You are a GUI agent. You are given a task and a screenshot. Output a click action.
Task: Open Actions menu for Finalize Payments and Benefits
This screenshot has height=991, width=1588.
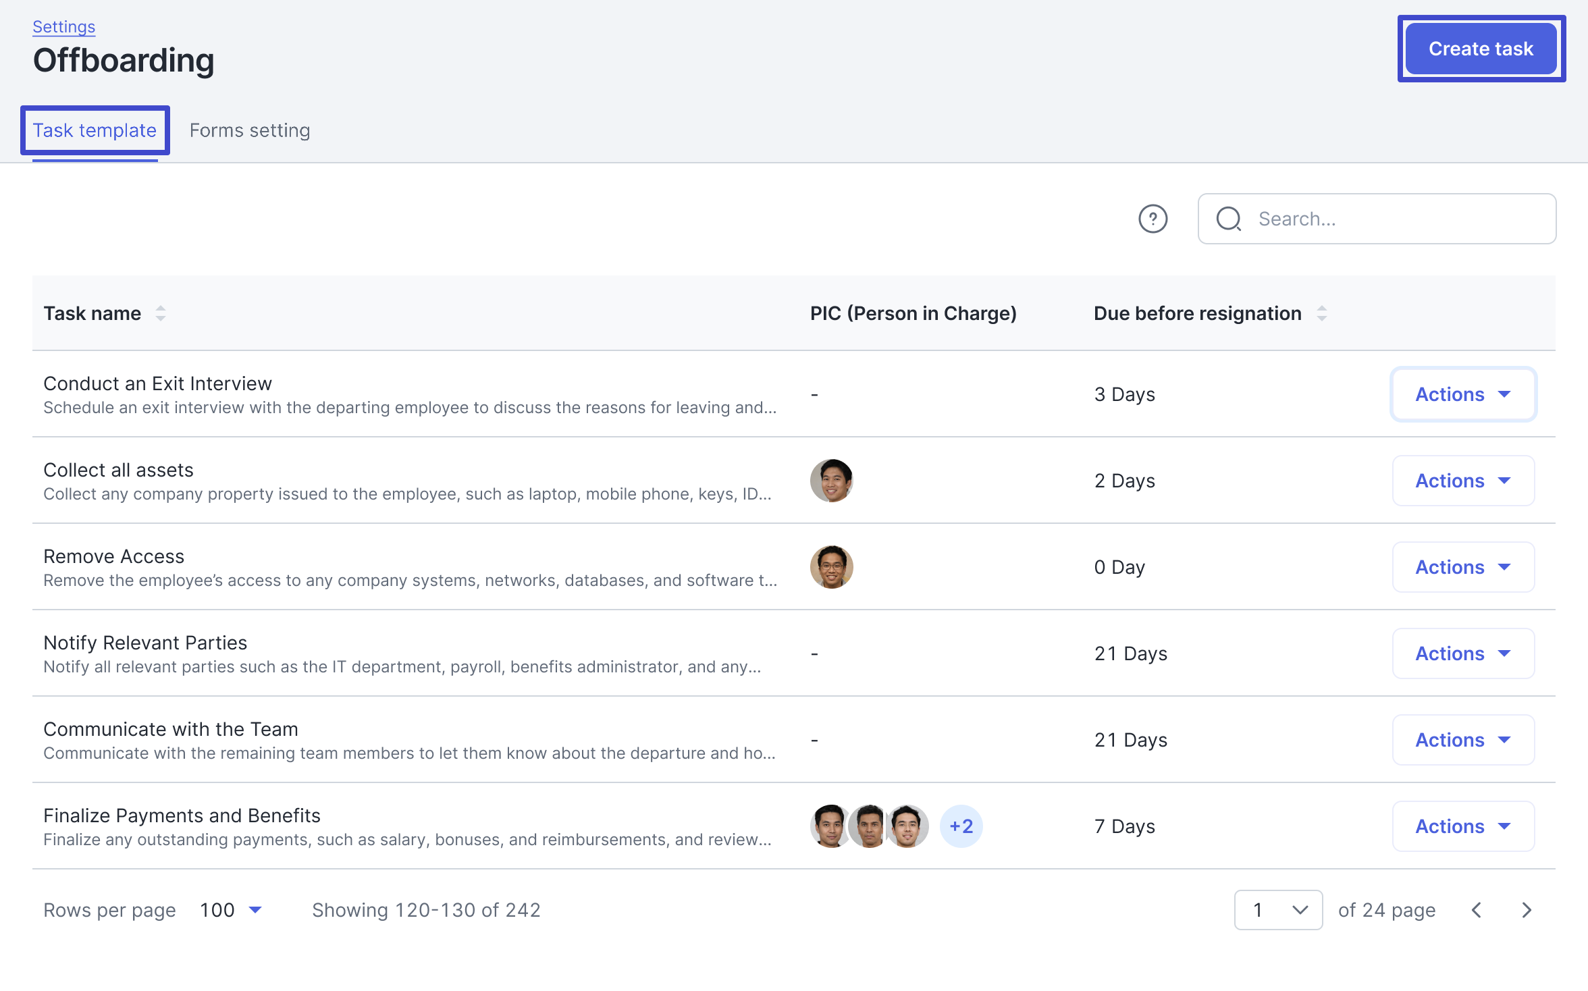(1463, 826)
